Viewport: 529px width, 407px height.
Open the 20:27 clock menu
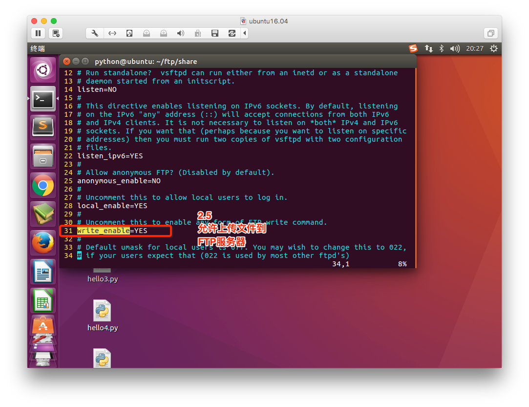tap(475, 48)
